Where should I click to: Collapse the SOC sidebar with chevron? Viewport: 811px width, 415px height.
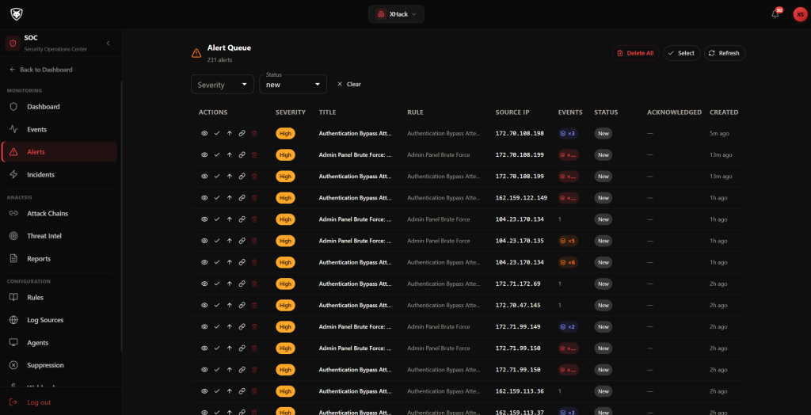[x=108, y=43]
